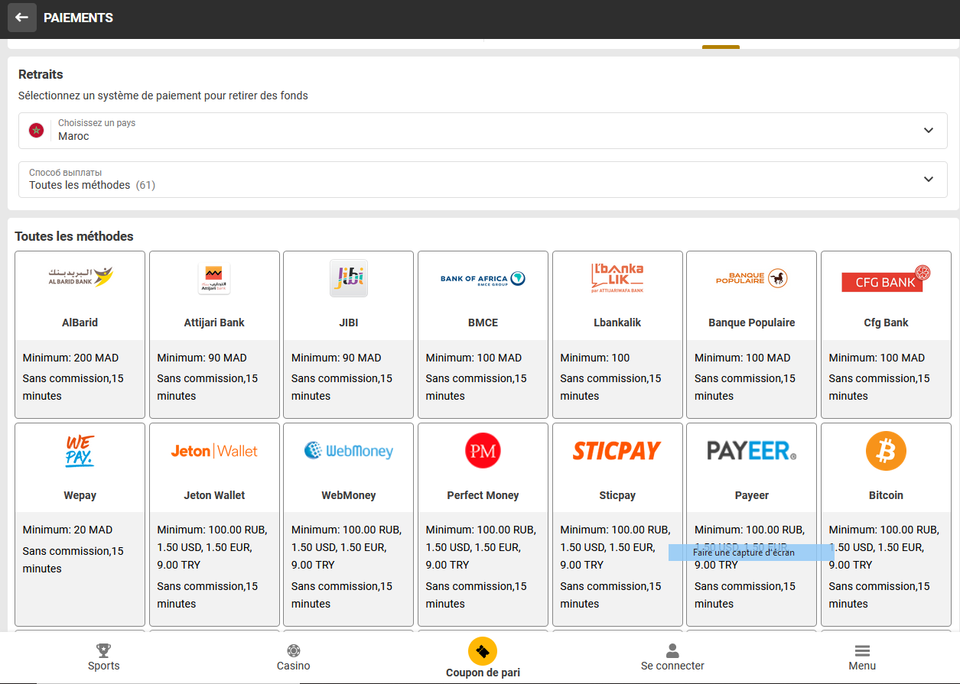Viewport: 960px width, 684px height.
Task: Click the Toutes les méthodes section heading
Action: pos(74,236)
